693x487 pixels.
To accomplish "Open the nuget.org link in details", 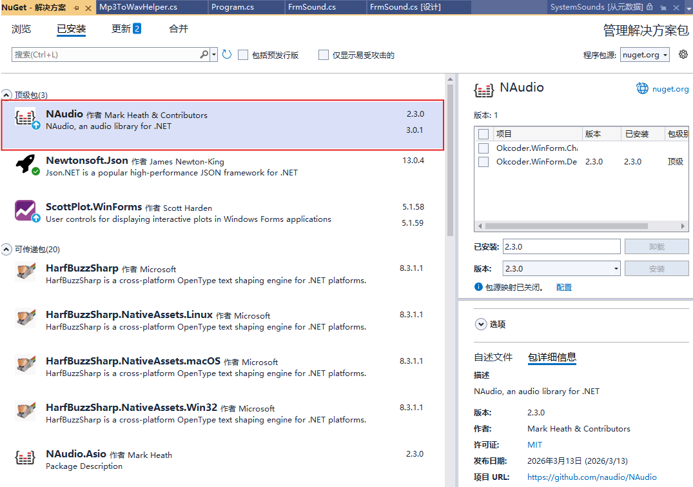I will [x=670, y=89].
